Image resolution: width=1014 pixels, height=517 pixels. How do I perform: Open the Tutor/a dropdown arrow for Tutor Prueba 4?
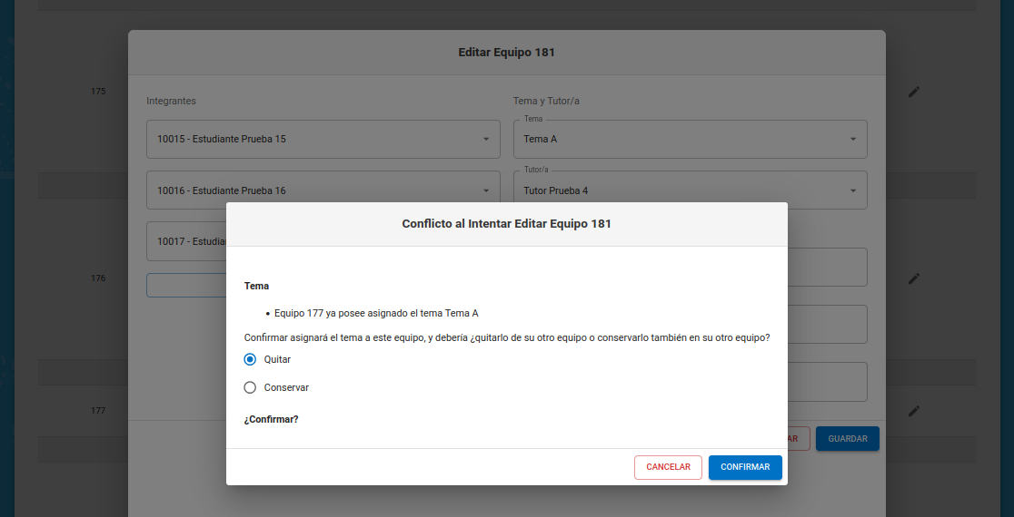click(x=853, y=190)
